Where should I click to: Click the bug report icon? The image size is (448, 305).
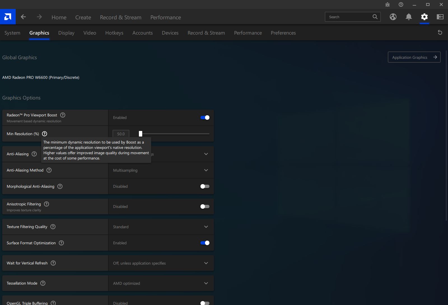pyautogui.click(x=388, y=4)
